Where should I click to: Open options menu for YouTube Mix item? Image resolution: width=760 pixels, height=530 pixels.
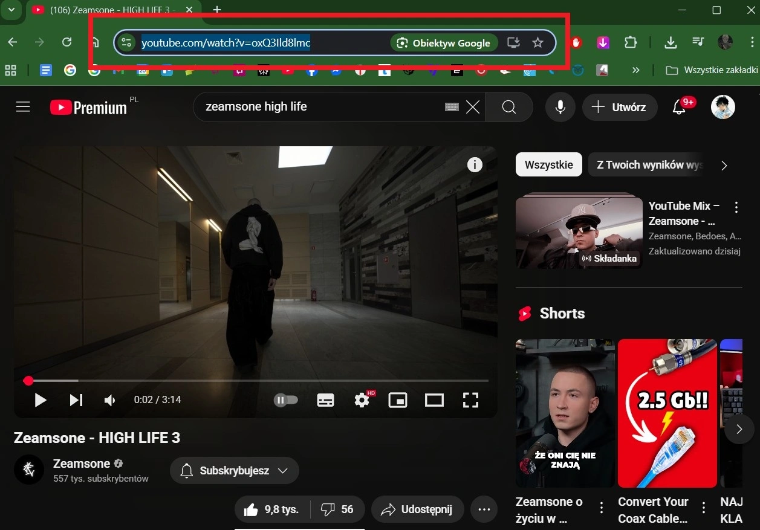pyautogui.click(x=736, y=208)
